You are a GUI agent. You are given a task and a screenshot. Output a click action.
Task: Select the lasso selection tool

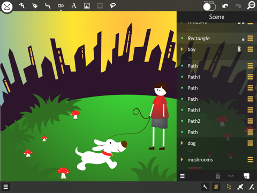[112, 6]
